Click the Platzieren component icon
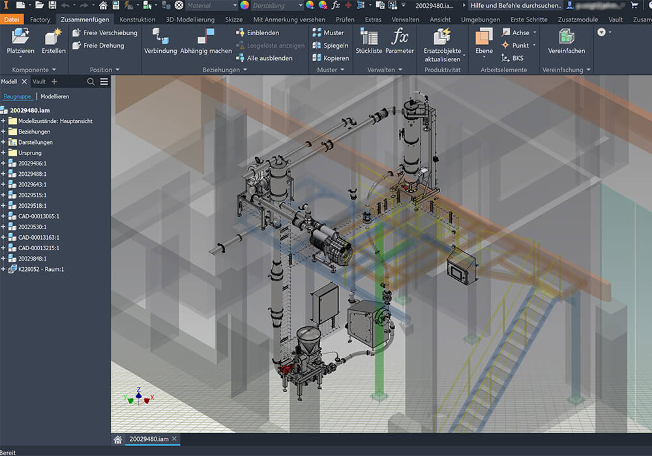Screen dimensions: 652x456 coord(20,36)
